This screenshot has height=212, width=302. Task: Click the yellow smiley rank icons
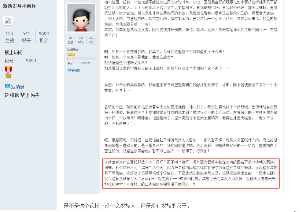click(71, 55)
